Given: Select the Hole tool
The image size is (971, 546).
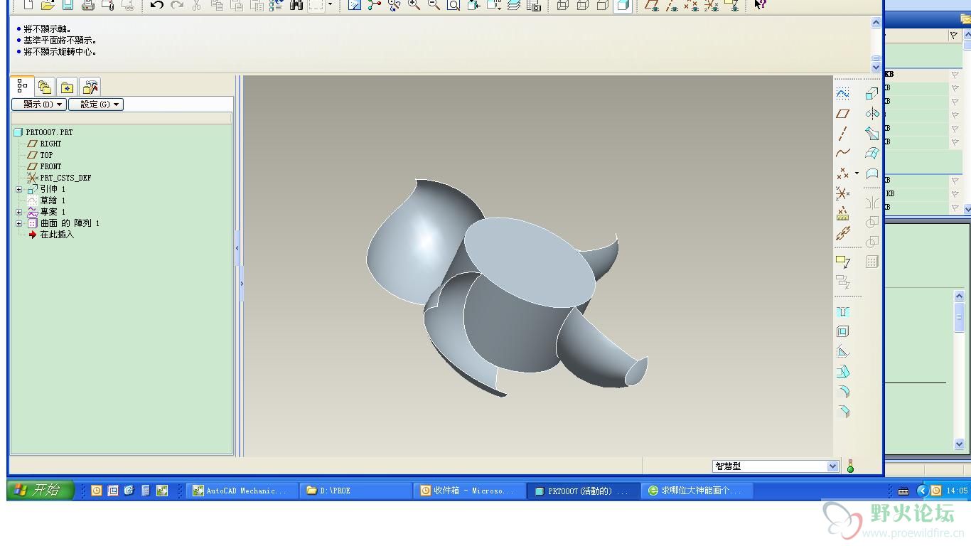Looking at the screenshot, I should pos(843,311).
